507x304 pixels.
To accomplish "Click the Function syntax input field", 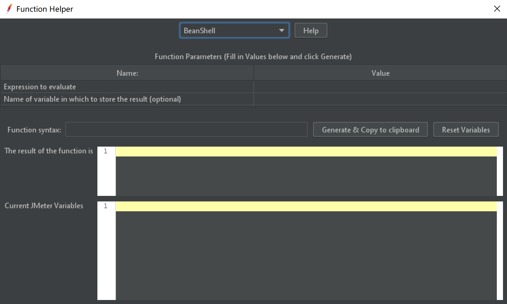I will pos(186,130).
